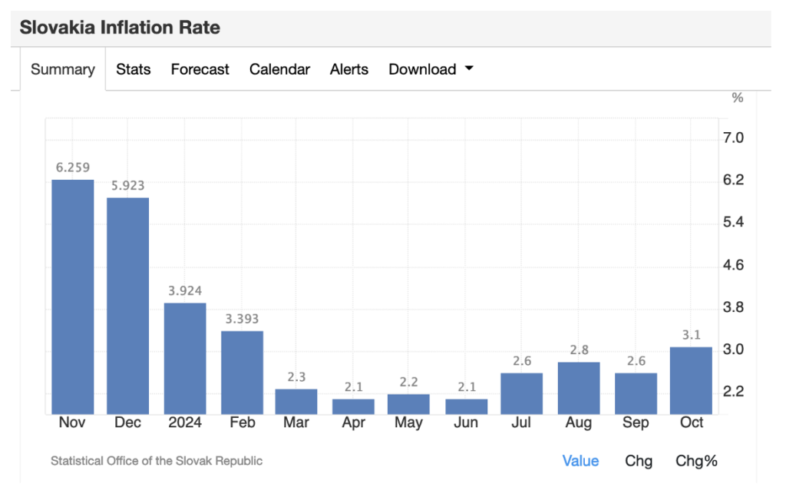Open the Forecast tab
The height and width of the screenshot is (487, 786).
(200, 69)
